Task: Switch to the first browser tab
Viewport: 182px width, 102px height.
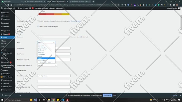Action: pyautogui.click(x=12, y=2)
